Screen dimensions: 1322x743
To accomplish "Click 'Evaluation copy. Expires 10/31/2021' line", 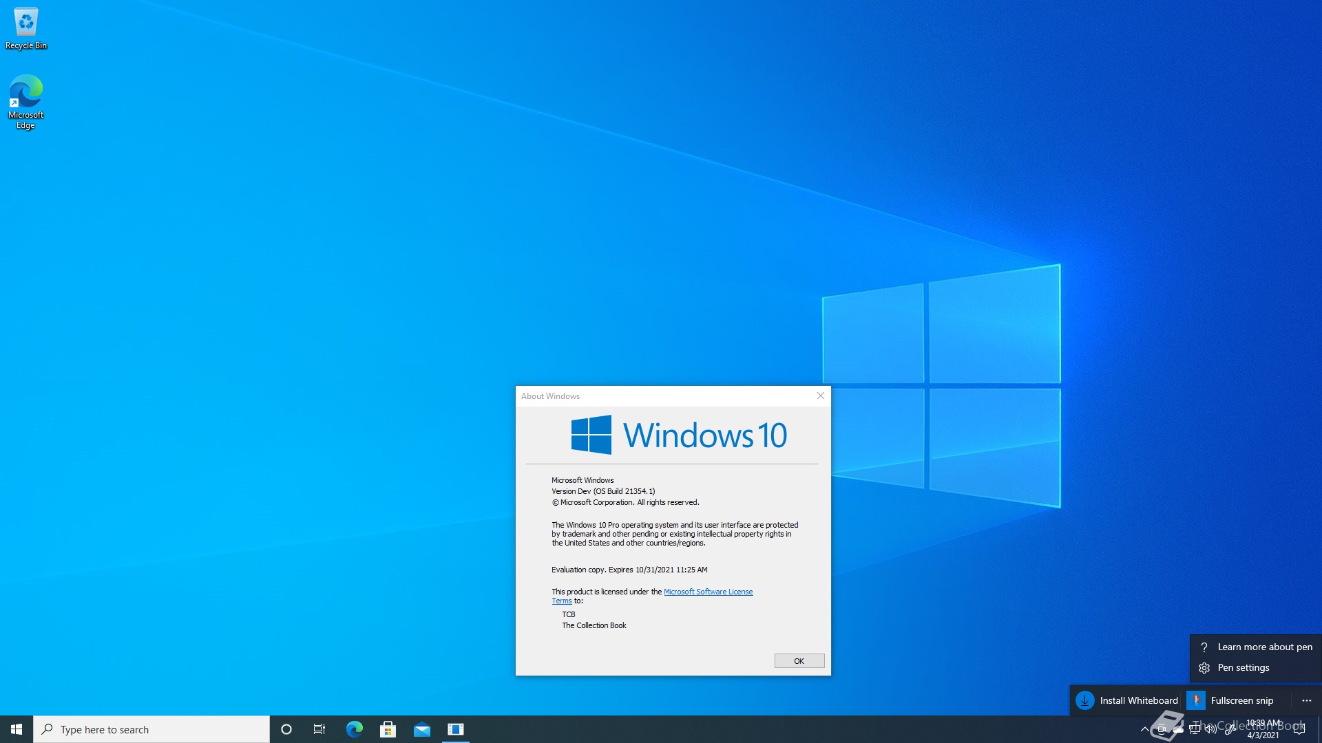I will (629, 570).
